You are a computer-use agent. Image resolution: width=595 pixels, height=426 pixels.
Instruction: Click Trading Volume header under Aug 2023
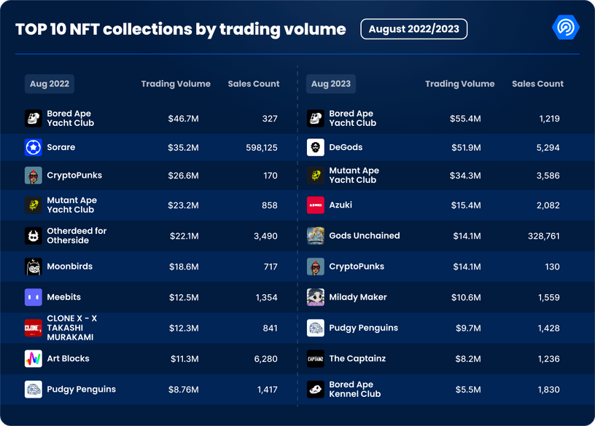point(459,84)
